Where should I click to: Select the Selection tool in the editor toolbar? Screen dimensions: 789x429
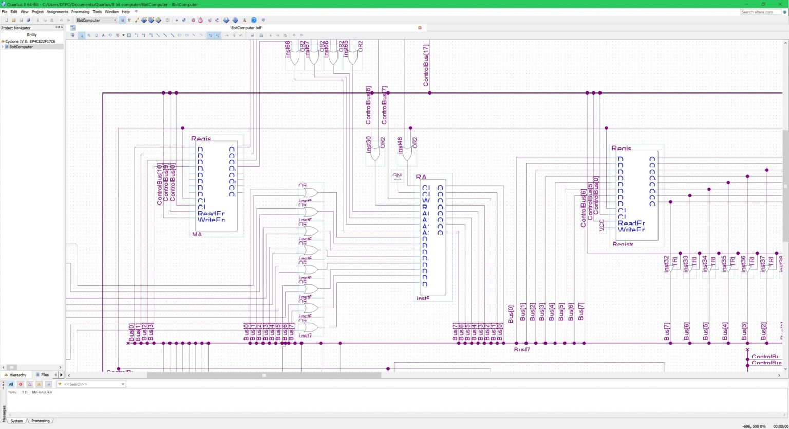(x=81, y=35)
